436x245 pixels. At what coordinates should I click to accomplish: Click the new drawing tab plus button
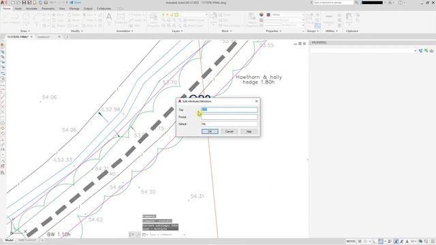tap(67, 37)
